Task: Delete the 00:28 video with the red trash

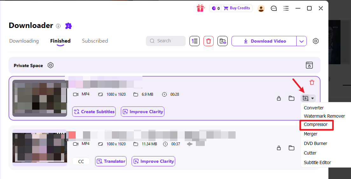Action: pos(312,82)
